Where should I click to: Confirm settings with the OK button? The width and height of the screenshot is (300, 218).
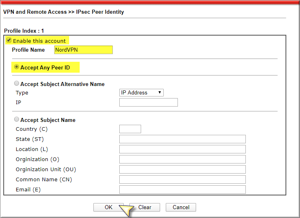pyautogui.click(x=108, y=207)
